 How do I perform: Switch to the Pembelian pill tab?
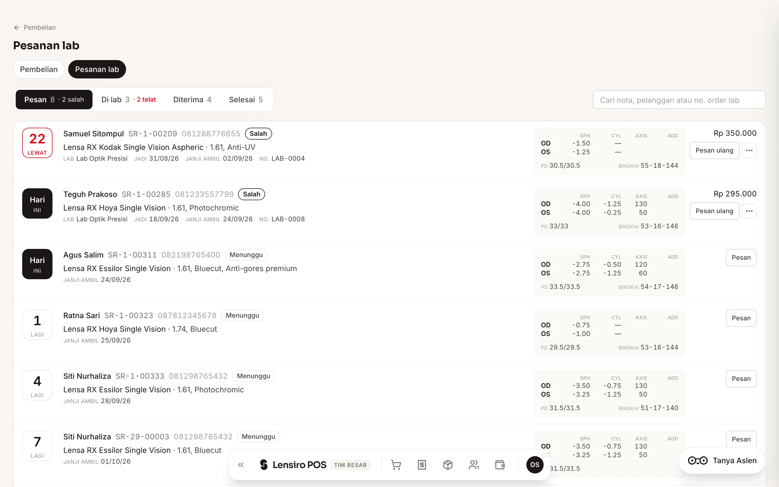tap(39, 69)
